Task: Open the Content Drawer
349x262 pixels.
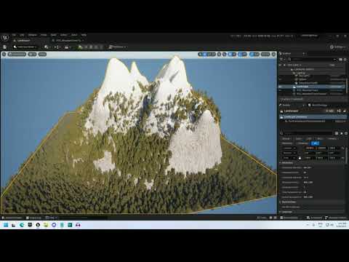Action: (x=12, y=218)
